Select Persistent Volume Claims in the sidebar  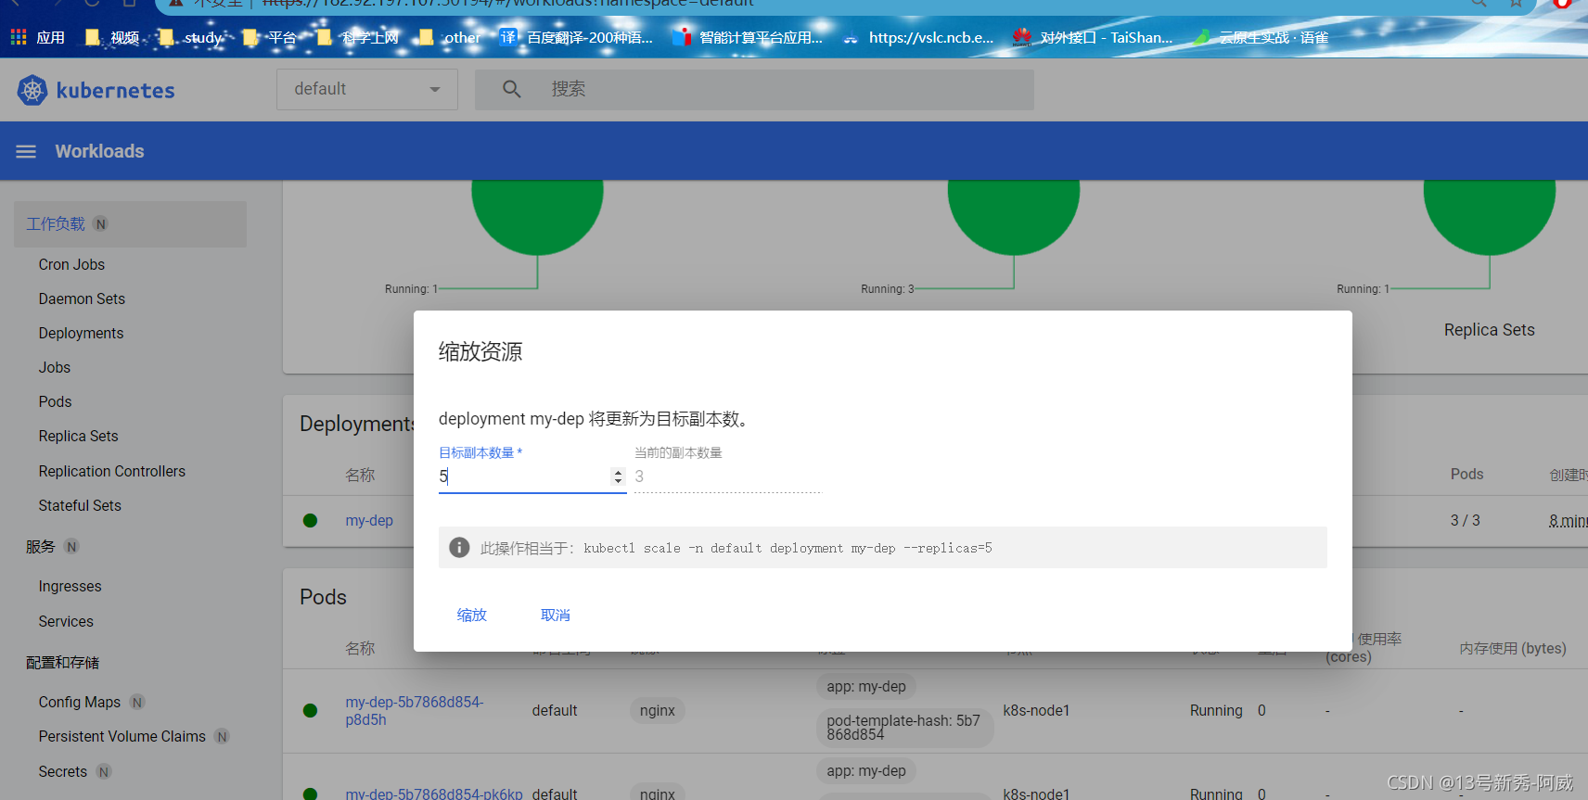(122, 736)
